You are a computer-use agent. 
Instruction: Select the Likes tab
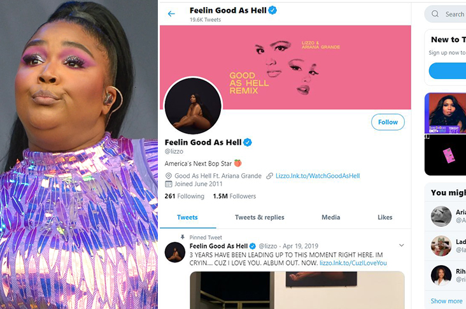pos(385,217)
